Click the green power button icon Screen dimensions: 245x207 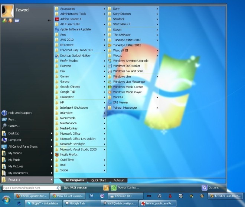(x=114, y=188)
